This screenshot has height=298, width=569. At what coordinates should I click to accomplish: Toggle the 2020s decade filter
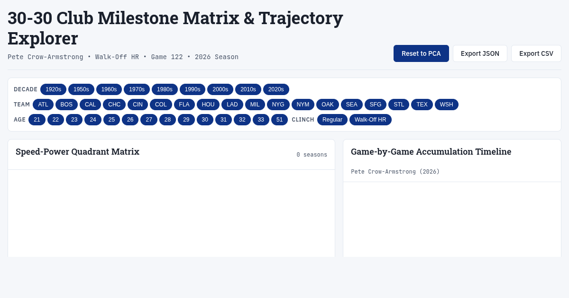click(276, 89)
